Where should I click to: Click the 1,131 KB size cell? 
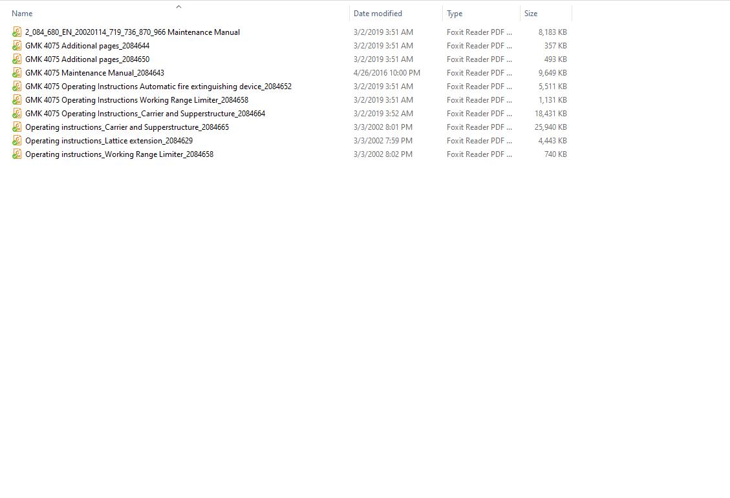coord(553,99)
